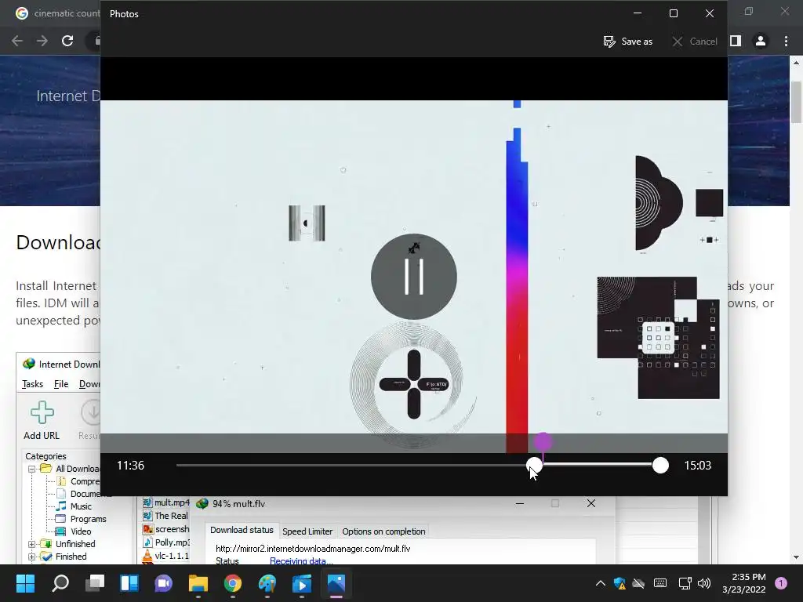Select the screensh file row
The width and height of the screenshot is (803, 602).
166,529
